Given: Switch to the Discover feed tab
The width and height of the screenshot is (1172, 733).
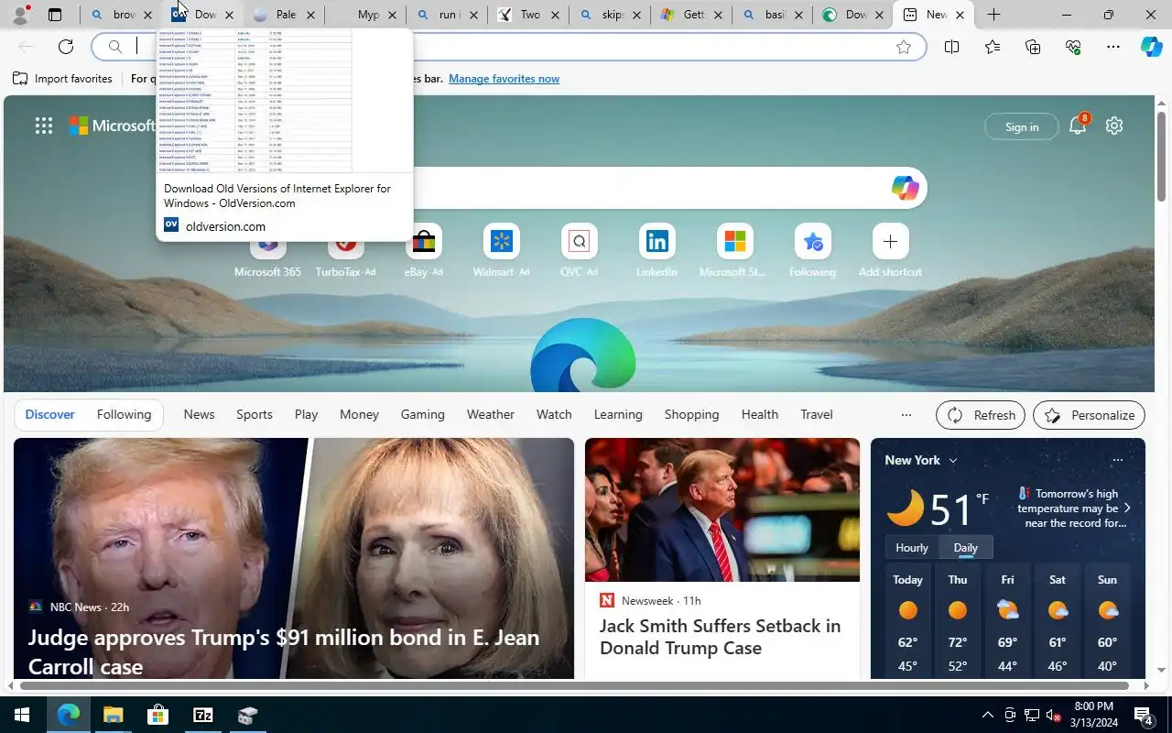Looking at the screenshot, I should (49, 414).
